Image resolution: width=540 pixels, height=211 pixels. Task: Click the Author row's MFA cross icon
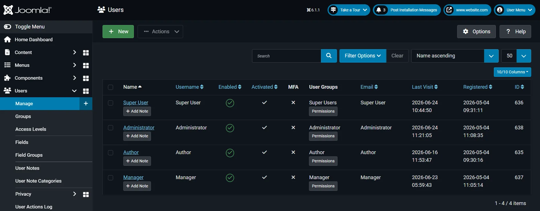coord(293,152)
